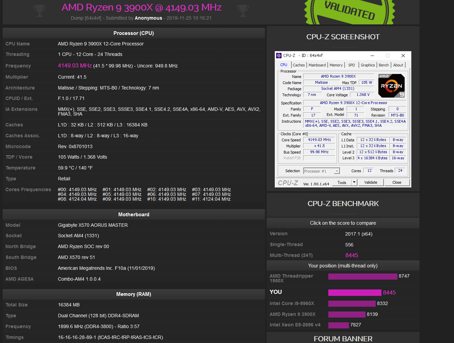Click the memory timings 16-16-16-28-89-1 text
This screenshot has height=343, width=454.
[110, 337]
